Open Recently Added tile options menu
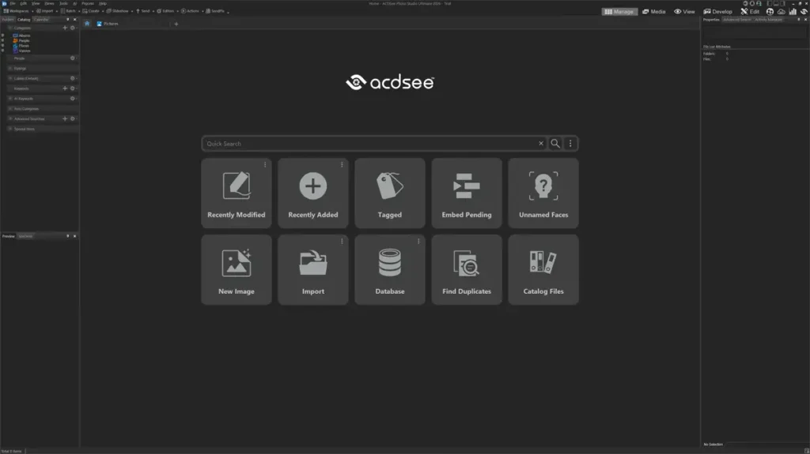The image size is (810, 454). pyautogui.click(x=342, y=164)
